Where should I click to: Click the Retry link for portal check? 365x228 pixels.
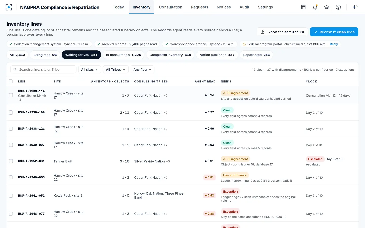334,44
